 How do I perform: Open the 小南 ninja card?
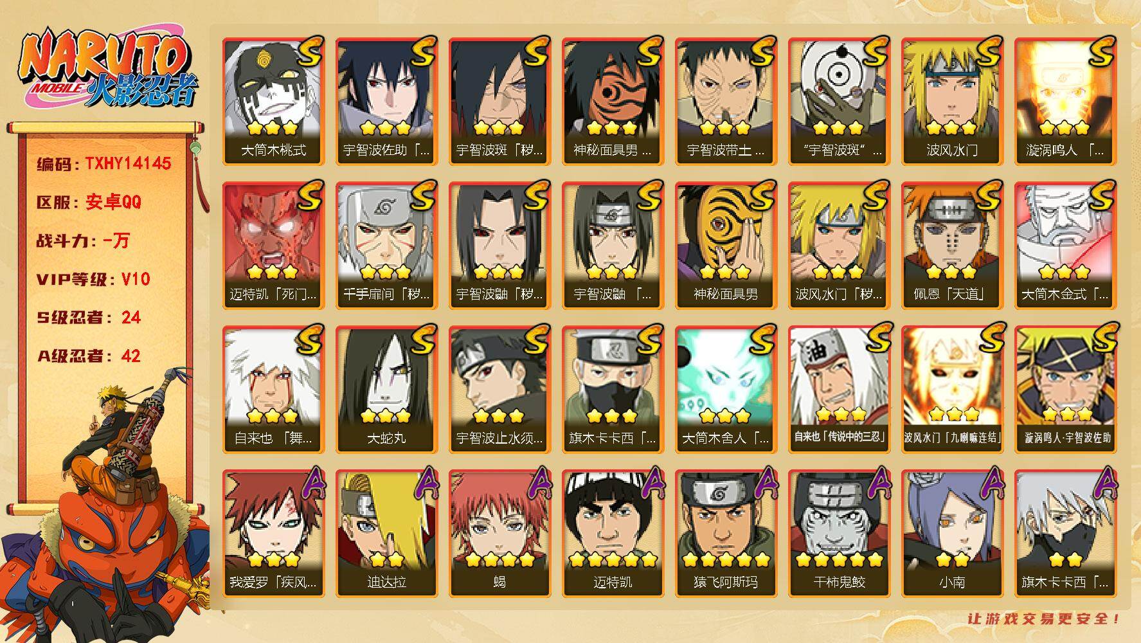[952, 534]
